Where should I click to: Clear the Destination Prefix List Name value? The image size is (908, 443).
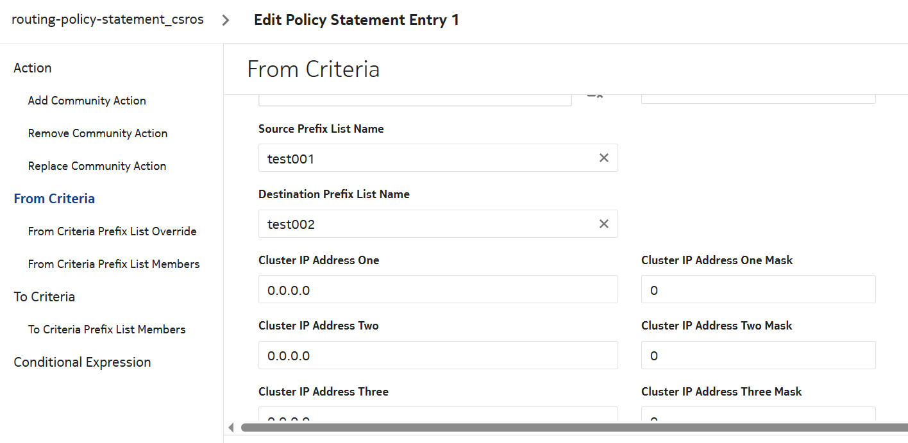click(603, 224)
